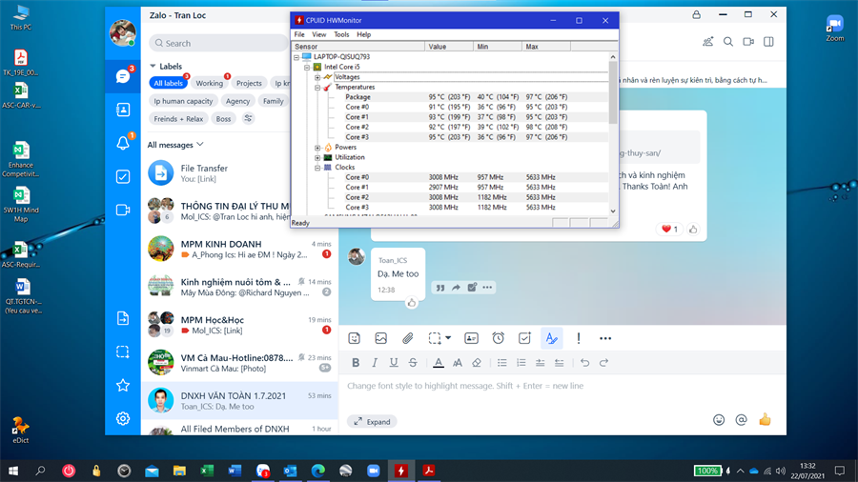Open the Zalo settings gear icon
Viewport: 858px width, 482px height.
[x=123, y=418]
